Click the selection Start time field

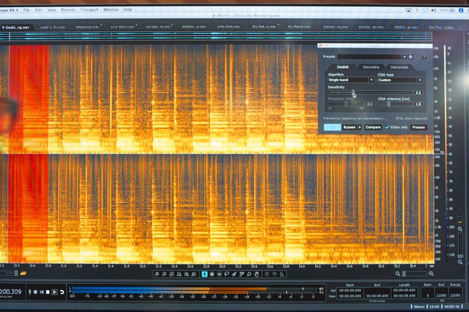point(350,290)
